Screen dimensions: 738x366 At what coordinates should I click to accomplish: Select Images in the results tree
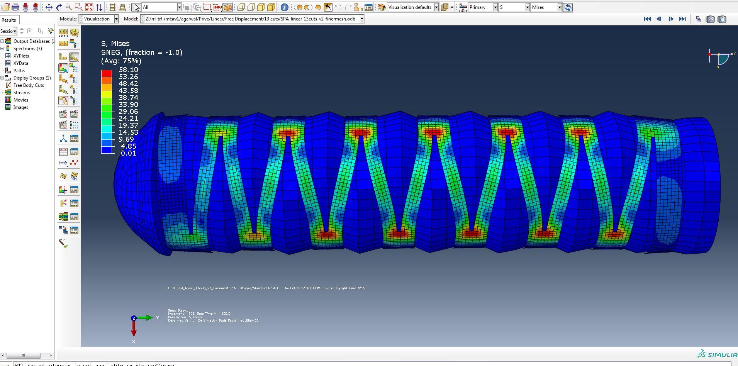(20, 107)
